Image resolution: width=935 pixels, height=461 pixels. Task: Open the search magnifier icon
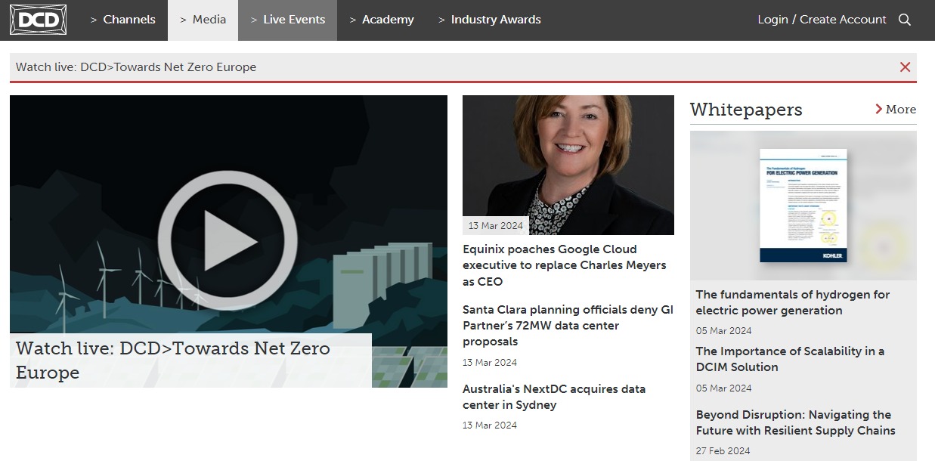pos(905,20)
